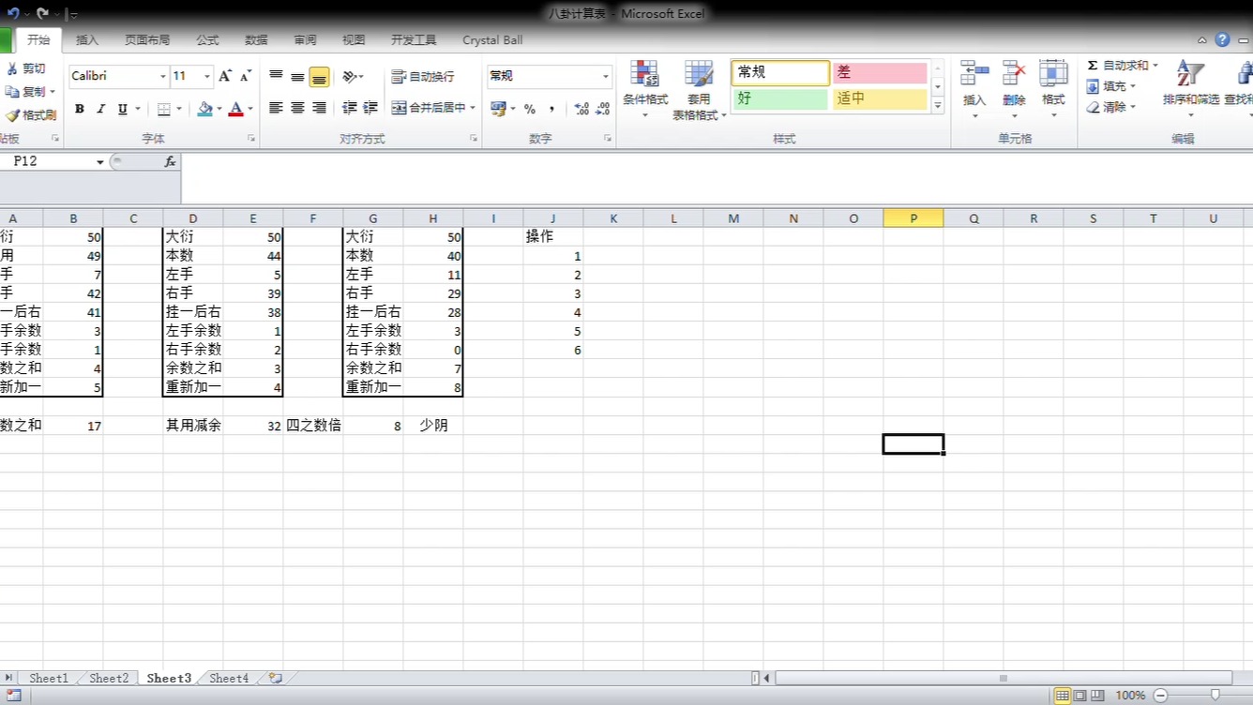Image resolution: width=1253 pixels, height=705 pixels.
Task: Toggle bold formatting
Action: point(80,109)
